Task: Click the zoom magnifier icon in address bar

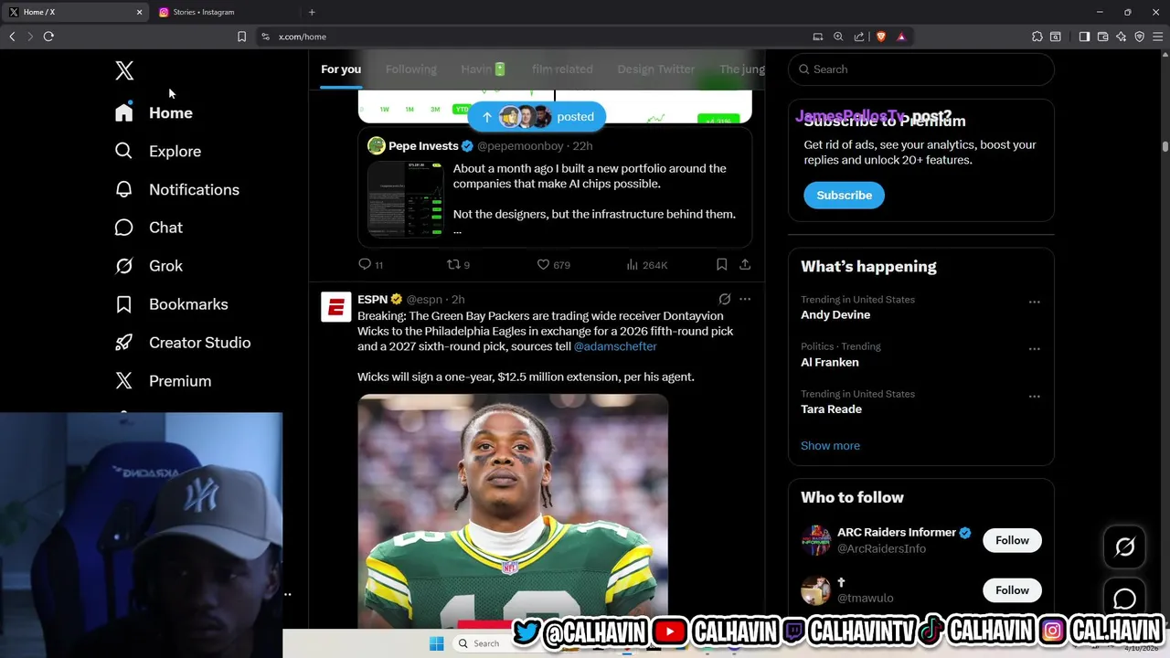Action: tap(838, 37)
